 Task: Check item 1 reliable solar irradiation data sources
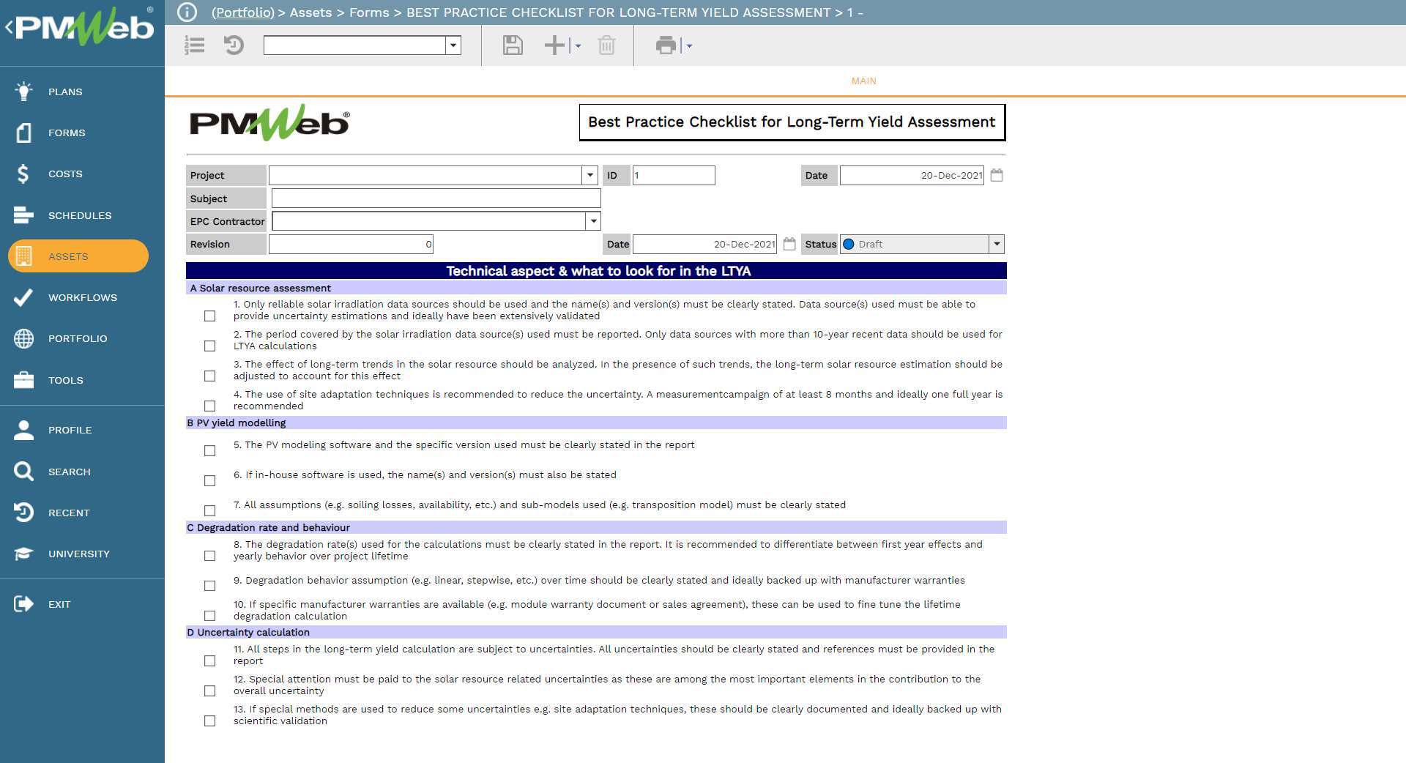(x=210, y=316)
